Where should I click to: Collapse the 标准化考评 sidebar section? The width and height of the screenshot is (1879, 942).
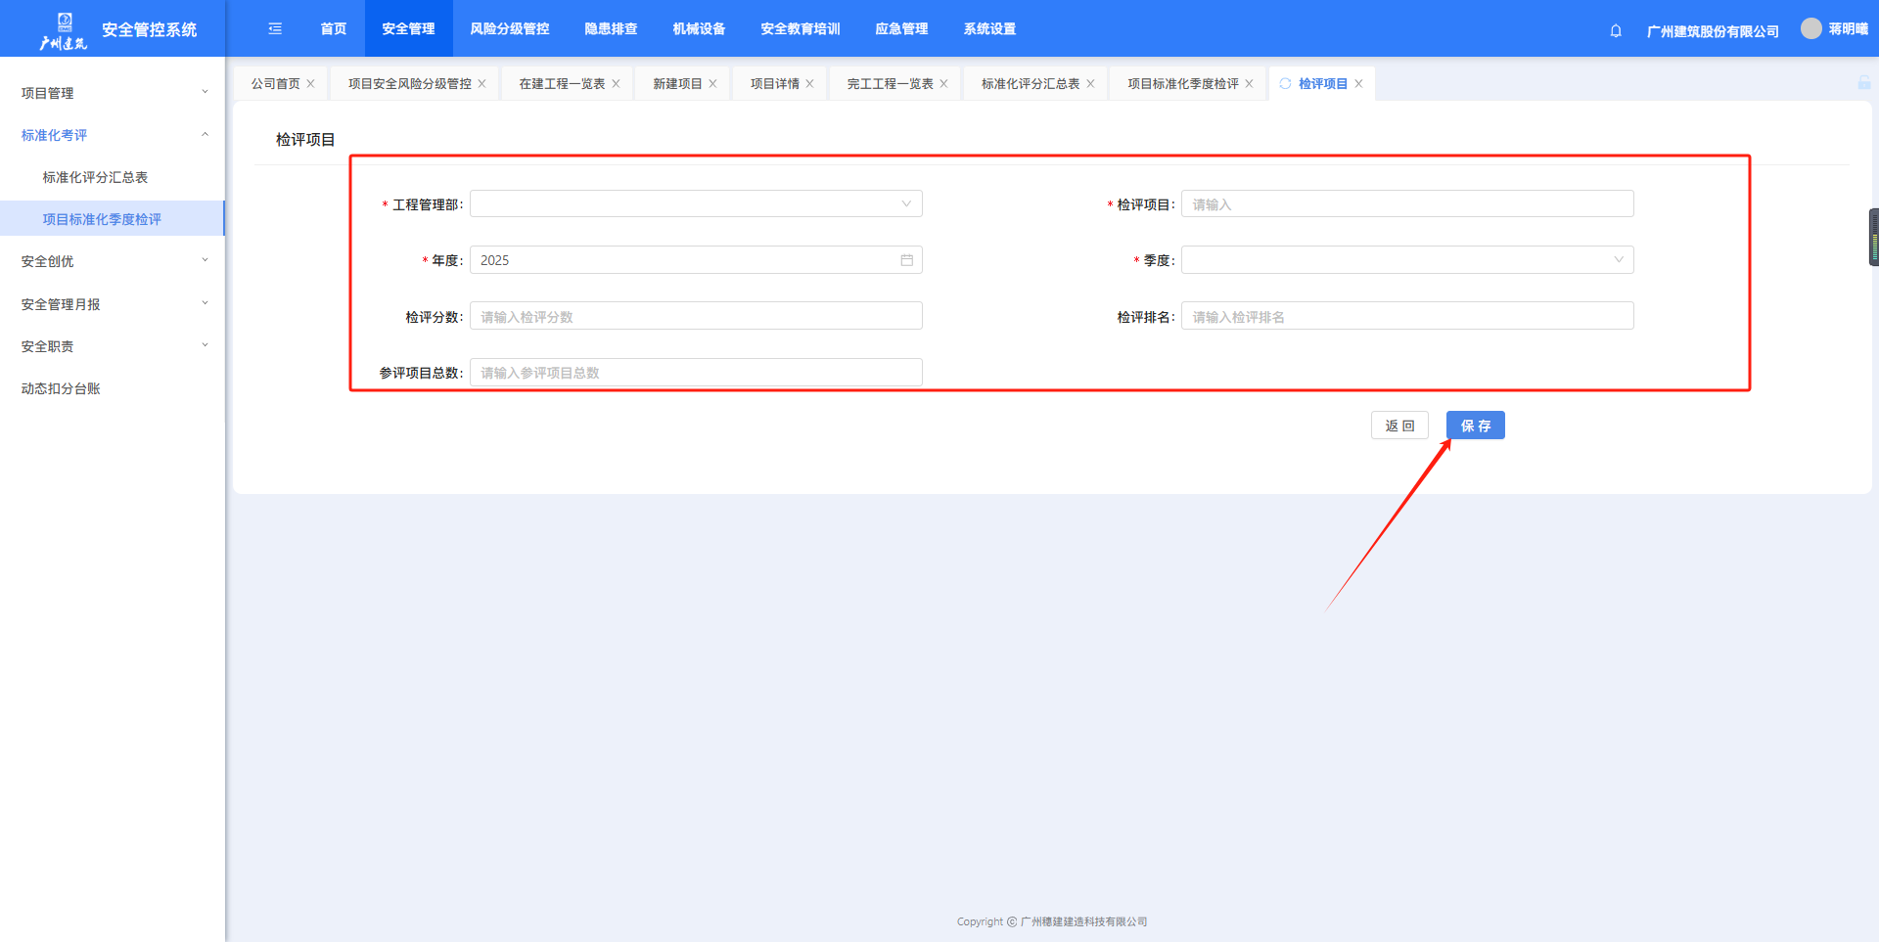tap(113, 135)
